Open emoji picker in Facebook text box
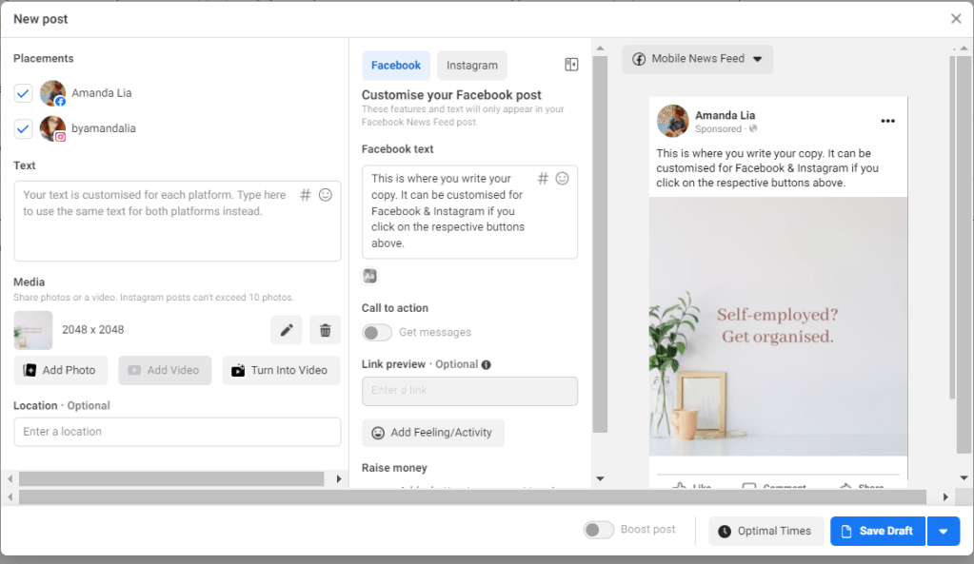The width and height of the screenshot is (974, 564). point(562,179)
